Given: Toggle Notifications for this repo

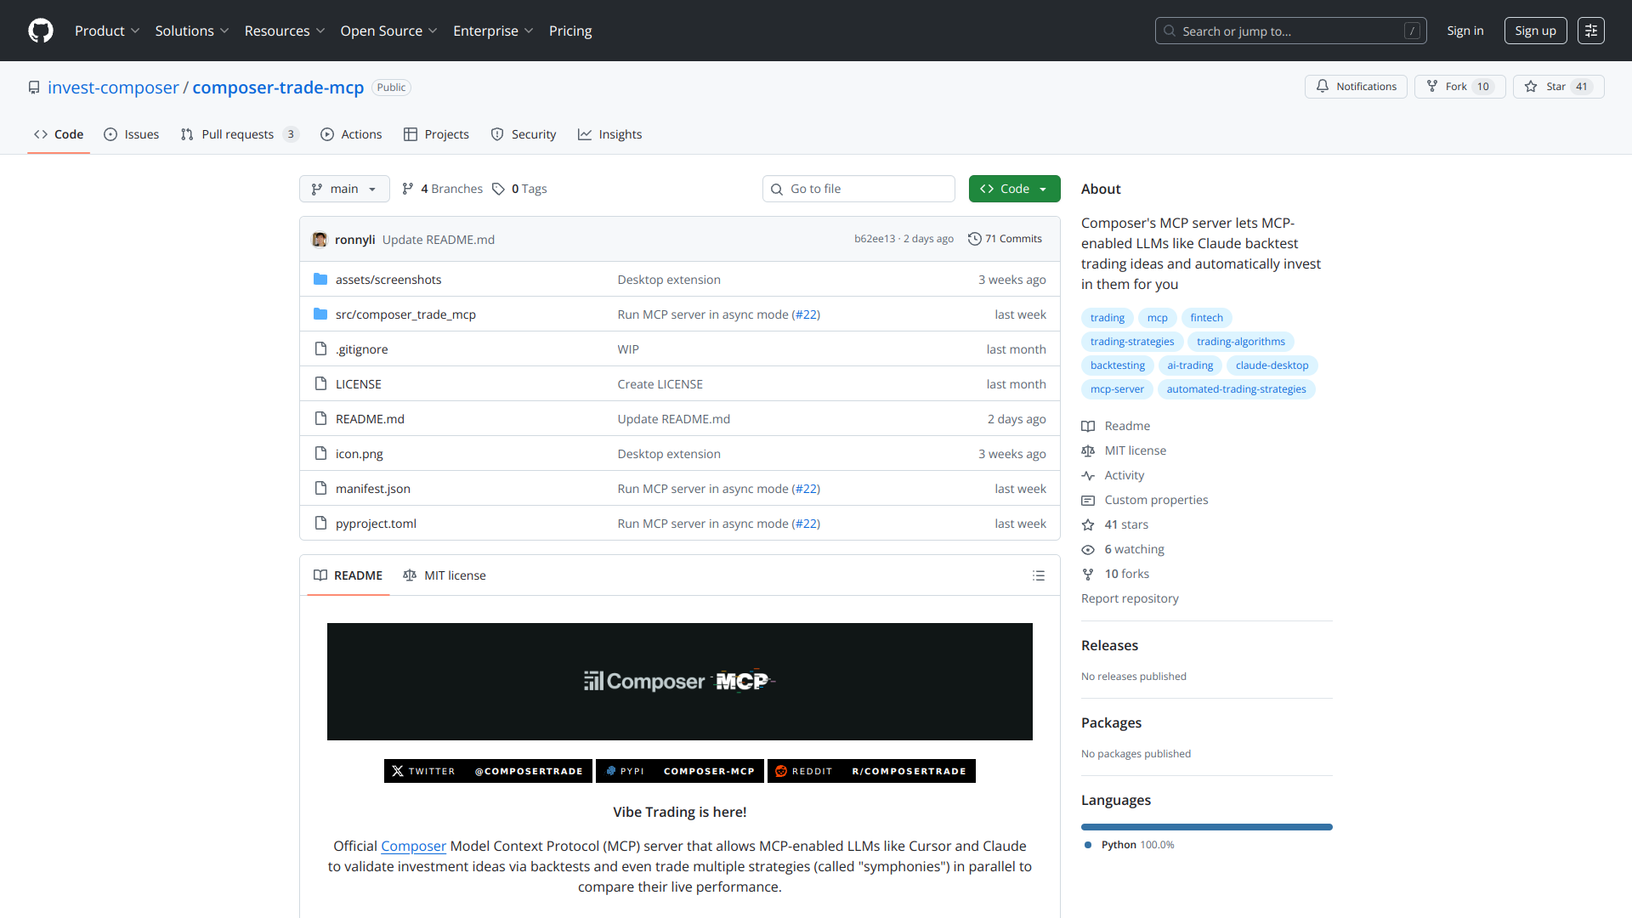Looking at the screenshot, I should pos(1356,87).
